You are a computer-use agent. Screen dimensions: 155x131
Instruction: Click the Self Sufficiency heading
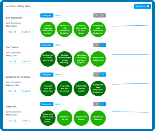point(14,18)
